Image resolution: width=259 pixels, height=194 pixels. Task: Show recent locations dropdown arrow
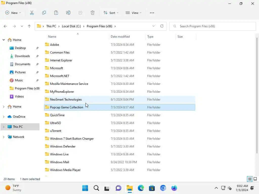coord(22,26)
